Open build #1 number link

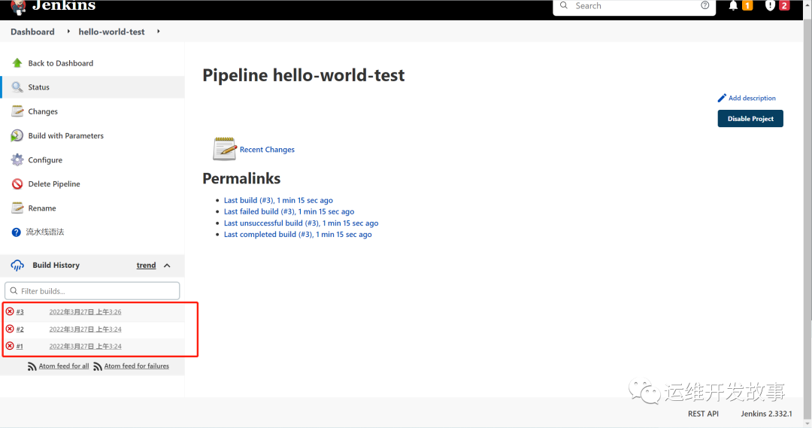pyautogui.click(x=20, y=346)
